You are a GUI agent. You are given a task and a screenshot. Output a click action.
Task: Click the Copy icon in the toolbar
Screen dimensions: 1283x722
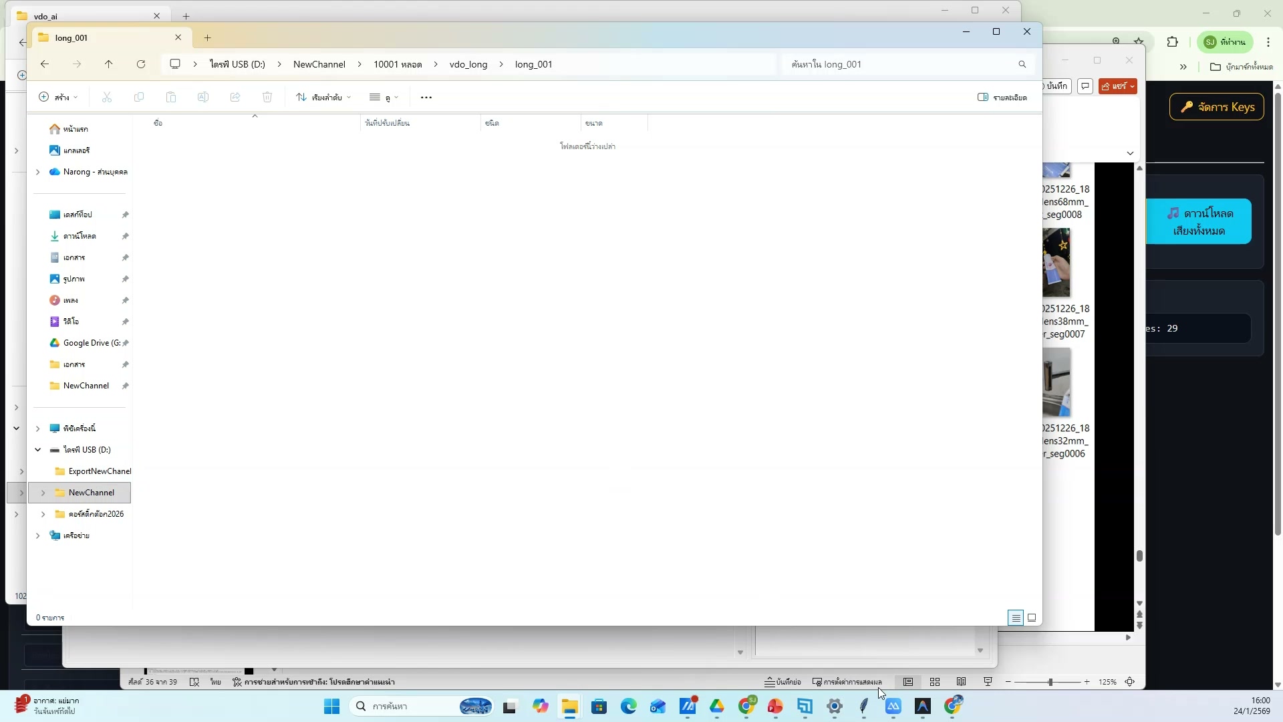139,98
